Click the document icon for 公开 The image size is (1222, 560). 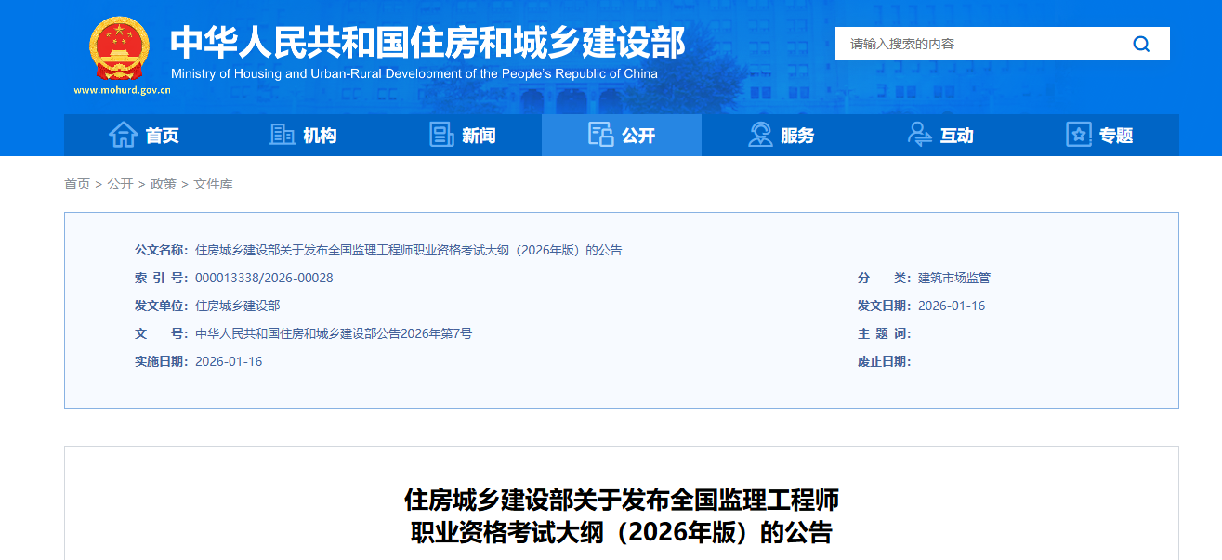(x=600, y=135)
